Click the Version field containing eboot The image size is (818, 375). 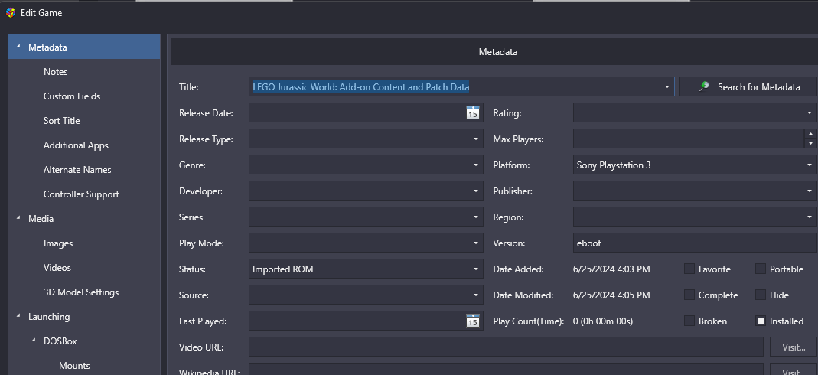click(696, 243)
